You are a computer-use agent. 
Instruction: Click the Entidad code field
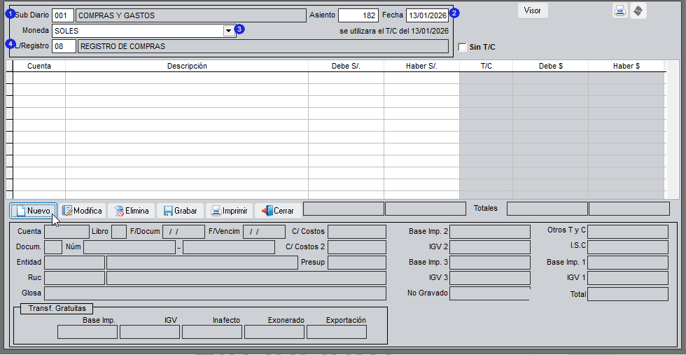tap(75, 263)
